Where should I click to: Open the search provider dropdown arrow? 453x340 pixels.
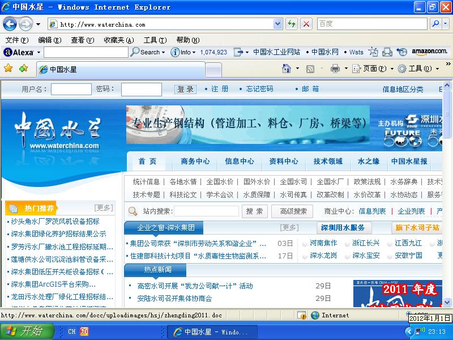coord(446,24)
